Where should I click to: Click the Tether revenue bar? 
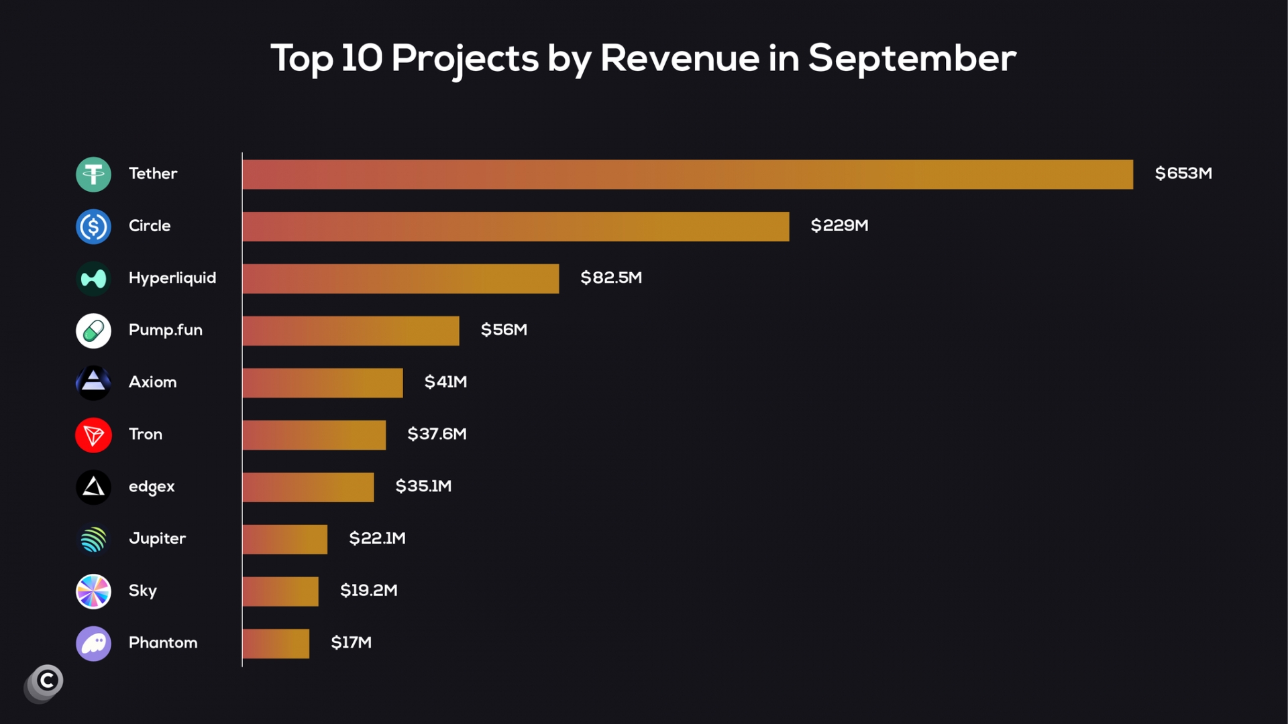pyautogui.click(x=687, y=174)
